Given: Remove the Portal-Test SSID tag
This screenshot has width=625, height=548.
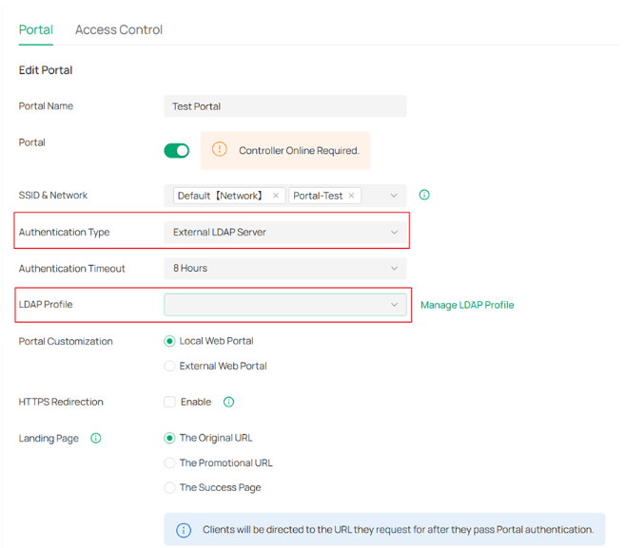Looking at the screenshot, I should pyautogui.click(x=351, y=196).
